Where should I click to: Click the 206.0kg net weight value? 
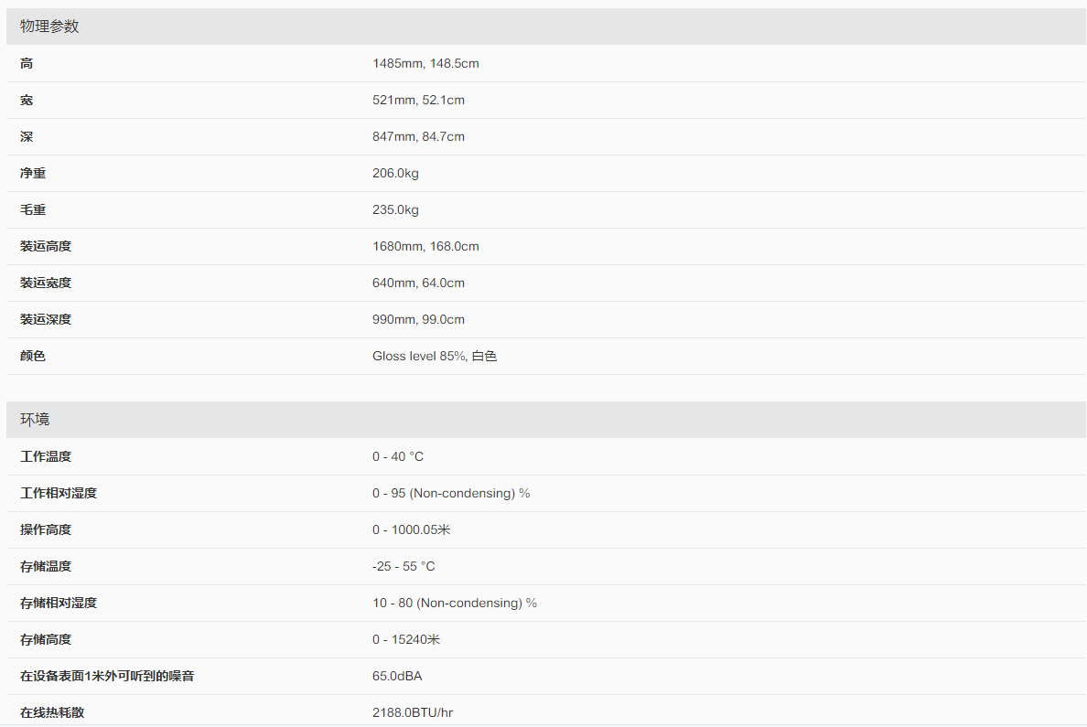click(x=395, y=173)
